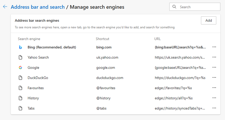
Task: Open more actions menu for Google
Action: (214, 68)
